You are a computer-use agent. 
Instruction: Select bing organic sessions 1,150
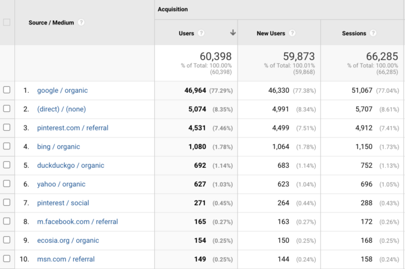tap(364, 146)
